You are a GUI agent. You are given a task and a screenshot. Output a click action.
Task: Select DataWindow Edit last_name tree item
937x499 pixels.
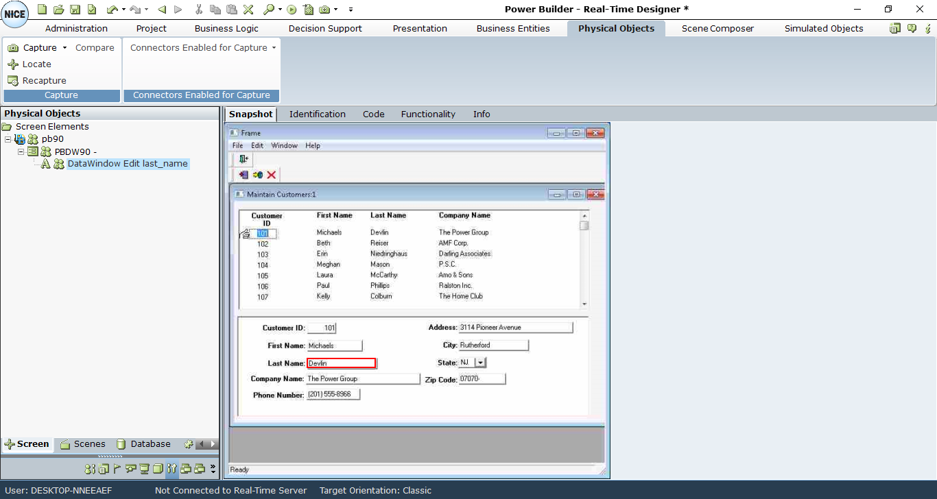click(127, 164)
